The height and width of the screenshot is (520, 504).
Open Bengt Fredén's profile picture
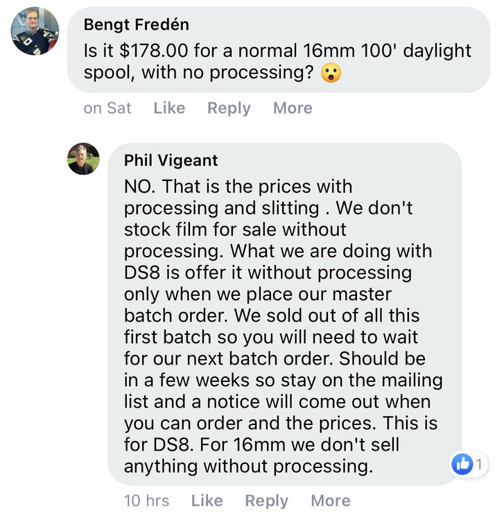(35, 31)
